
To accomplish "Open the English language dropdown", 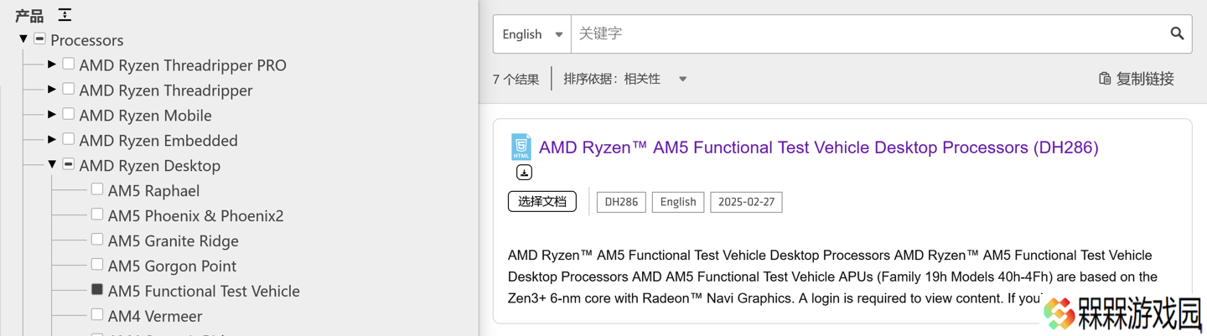I will (532, 34).
